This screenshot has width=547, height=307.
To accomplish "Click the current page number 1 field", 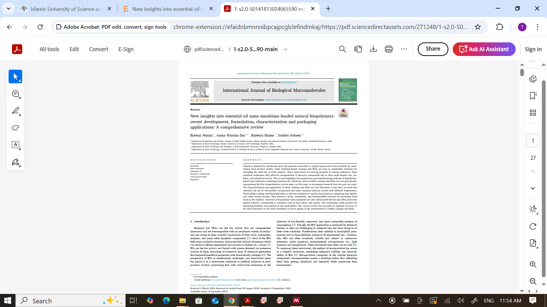I will tap(533, 141).
